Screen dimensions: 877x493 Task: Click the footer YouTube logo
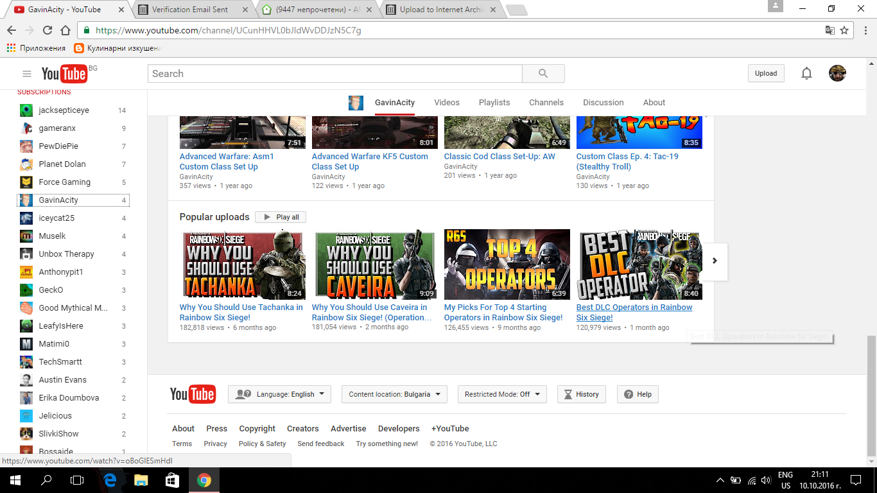193,394
